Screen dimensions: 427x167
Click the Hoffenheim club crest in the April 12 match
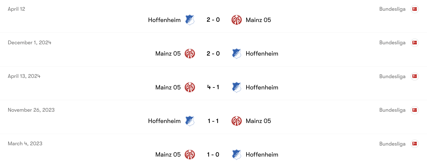click(x=190, y=20)
